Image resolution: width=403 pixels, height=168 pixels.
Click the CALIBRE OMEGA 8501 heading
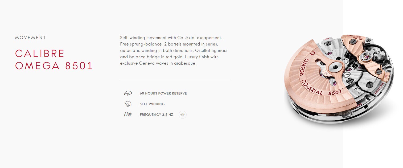pos(54,60)
